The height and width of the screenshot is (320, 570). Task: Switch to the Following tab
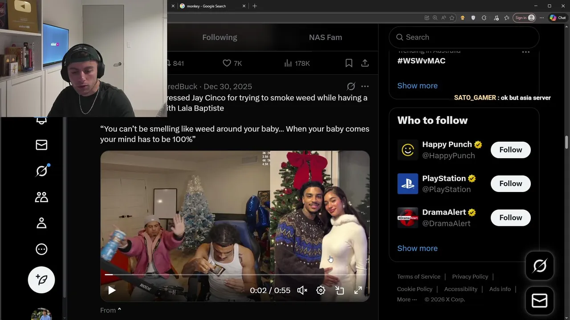(x=220, y=37)
